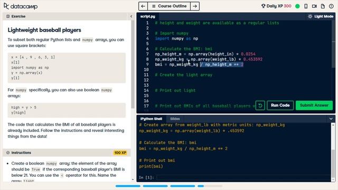Open the mobile phone icon
The image size is (338, 190).
(306, 6)
